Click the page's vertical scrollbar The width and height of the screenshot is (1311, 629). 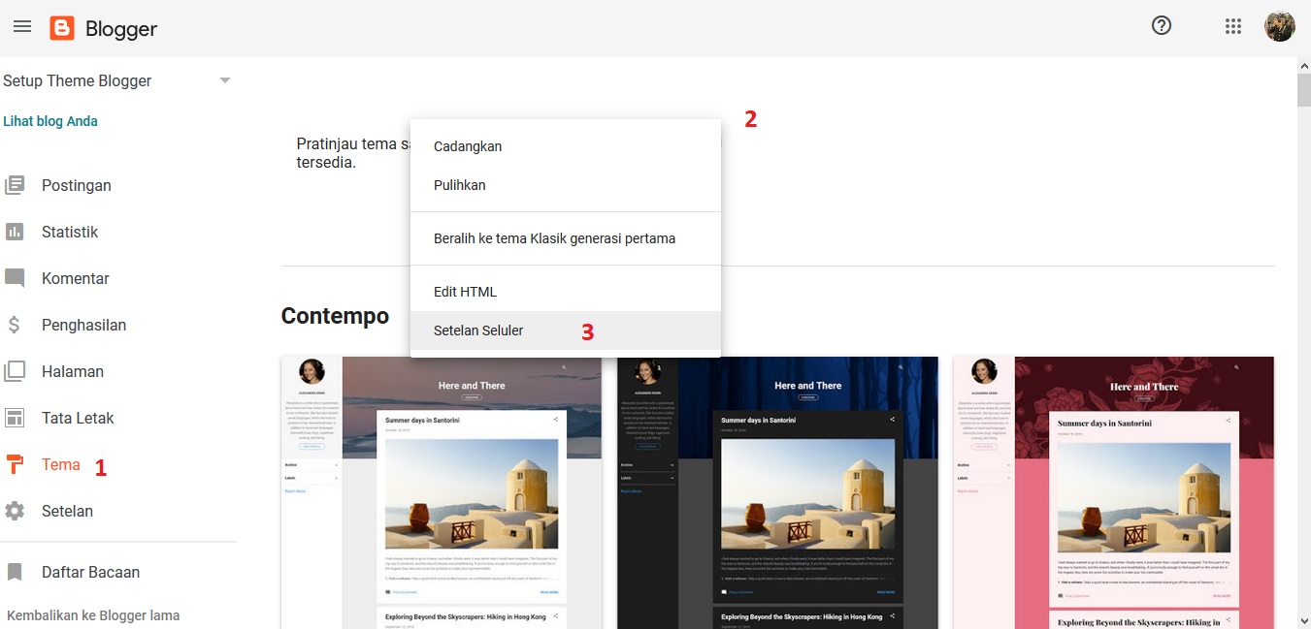point(1303,89)
